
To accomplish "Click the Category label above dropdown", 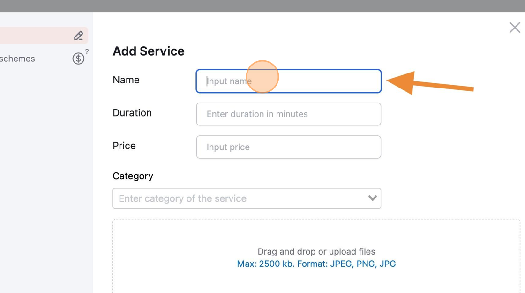I will coord(133,176).
